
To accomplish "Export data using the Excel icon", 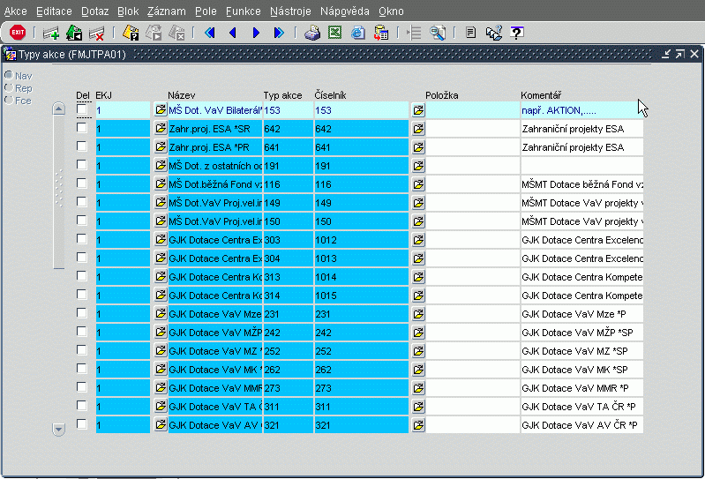I will [x=335, y=33].
